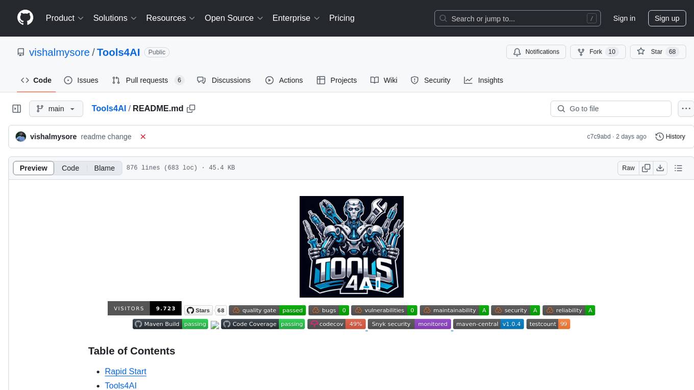Open the file History button

coord(670,137)
